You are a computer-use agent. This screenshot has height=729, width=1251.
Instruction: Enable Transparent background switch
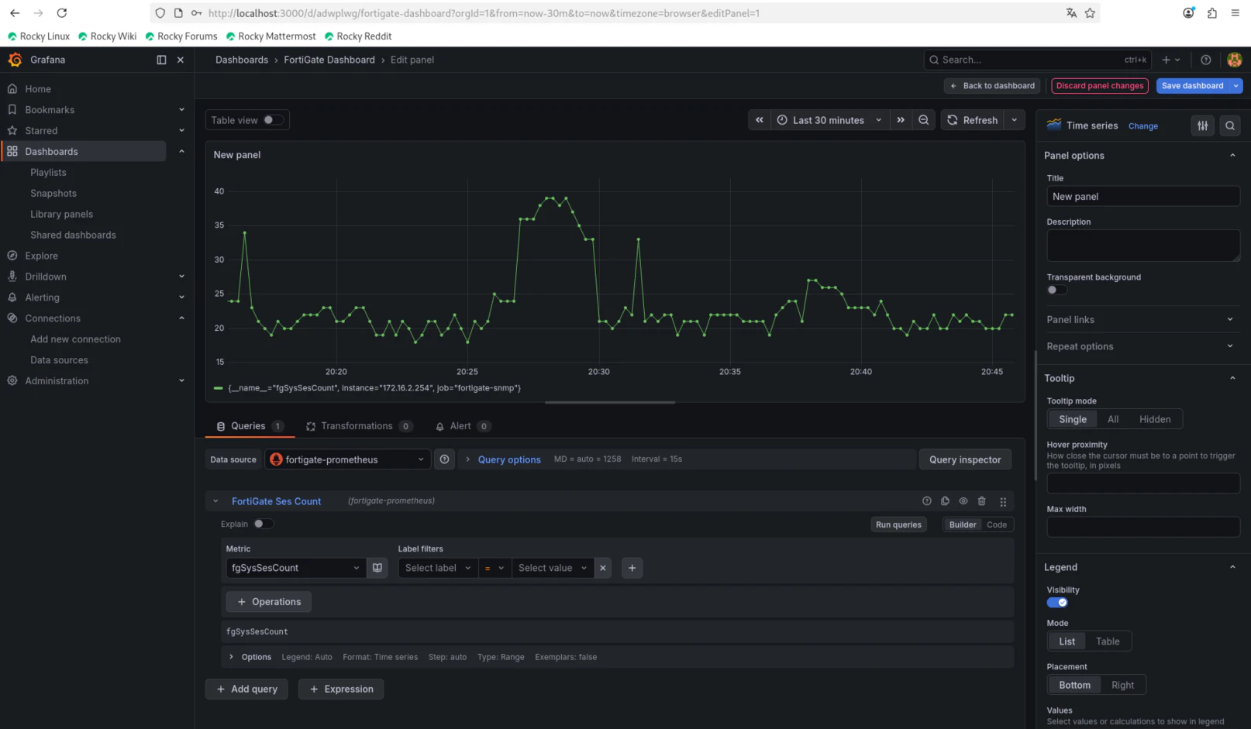tap(1056, 290)
